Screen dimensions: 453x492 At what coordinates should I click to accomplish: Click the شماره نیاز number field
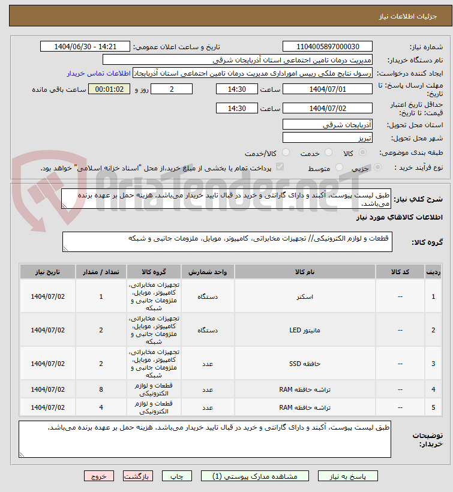328,46
